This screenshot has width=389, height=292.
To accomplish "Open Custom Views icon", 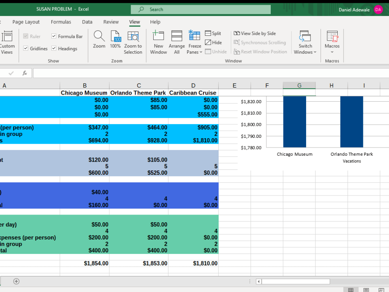I will click(x=7, y=37).
